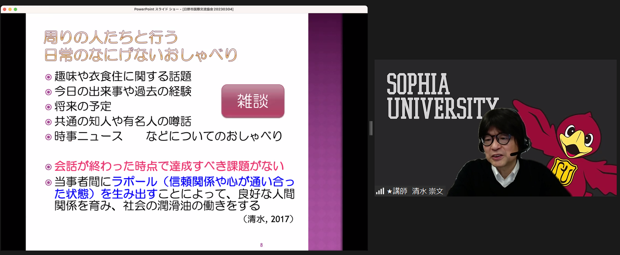
Task: Click the bullet icon beside 将来の予定
Action: [x=48, y=107]
